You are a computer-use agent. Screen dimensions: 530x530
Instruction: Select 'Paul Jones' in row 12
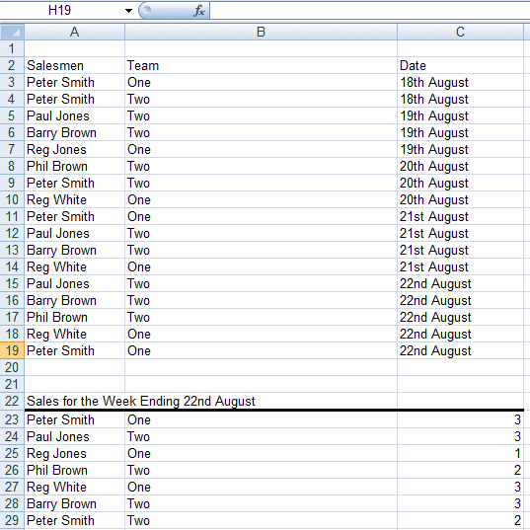click(74, 233)
